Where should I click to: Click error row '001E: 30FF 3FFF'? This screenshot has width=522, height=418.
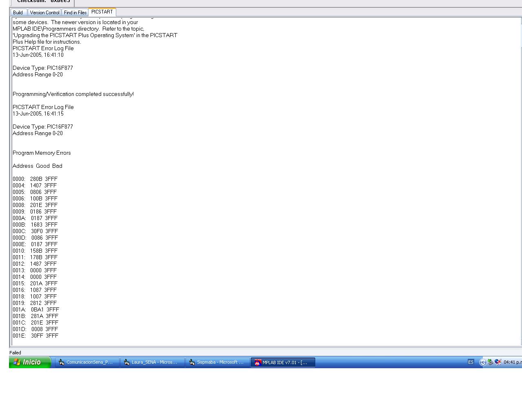click(x=35, y=336)
